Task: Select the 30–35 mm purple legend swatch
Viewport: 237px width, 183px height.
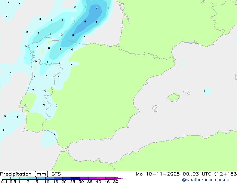Action: point(84,178)
